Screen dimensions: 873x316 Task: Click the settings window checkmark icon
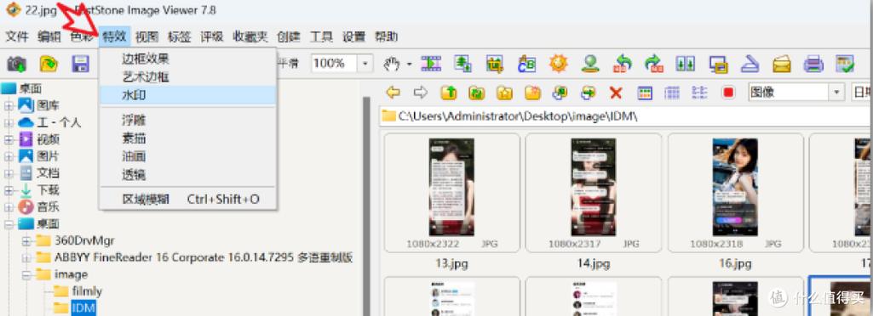[x=845, y=64]
